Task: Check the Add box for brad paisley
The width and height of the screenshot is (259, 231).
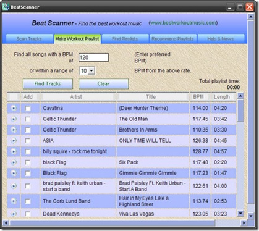Action: [x=28, y=187]
